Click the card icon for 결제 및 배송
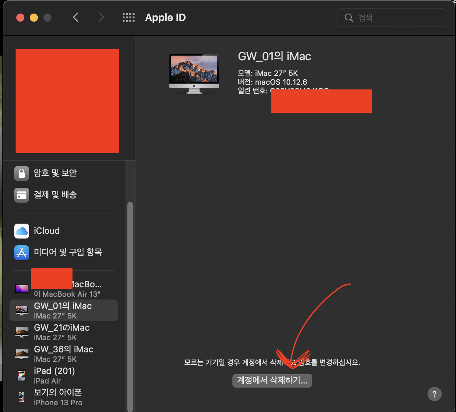This screenshot has width=456, height=412. [x=22, y=195]
